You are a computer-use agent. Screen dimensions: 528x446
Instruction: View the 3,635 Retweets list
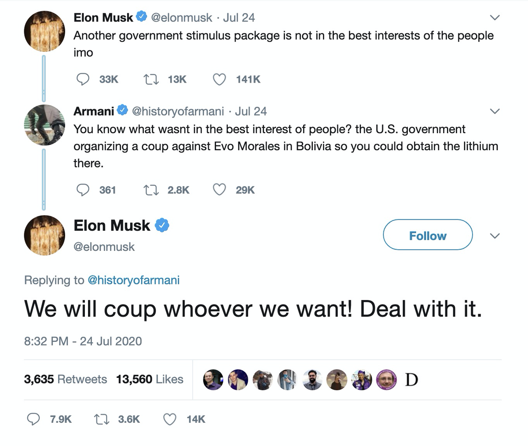(66, 379)
